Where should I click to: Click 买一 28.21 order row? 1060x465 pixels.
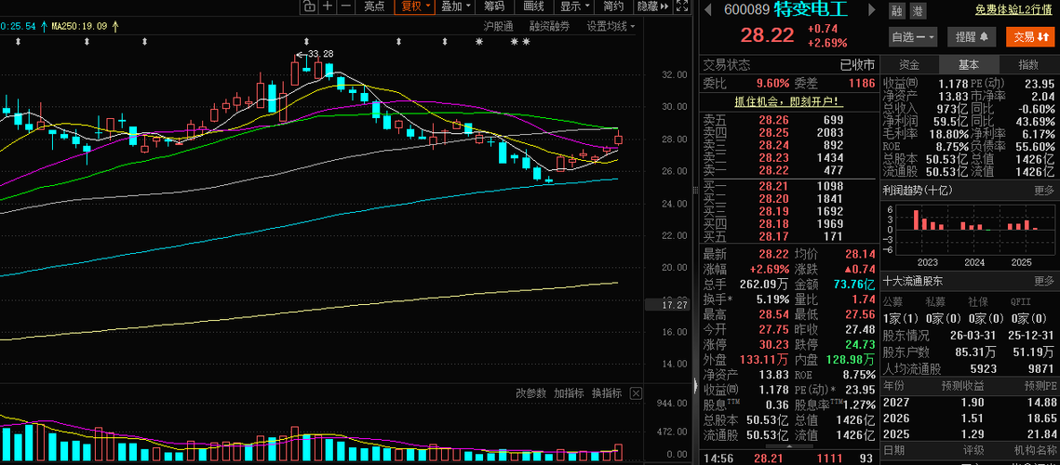pyautogui.click(x=788, y=187)
